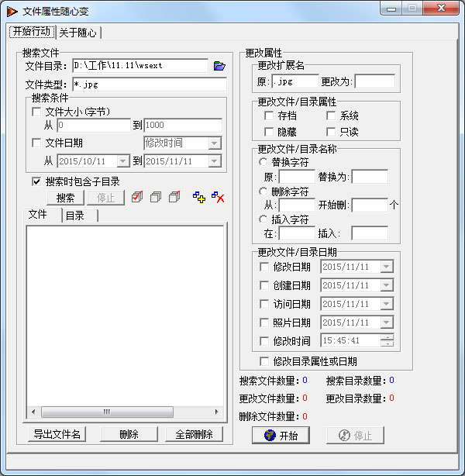Open folder browse icon beside 文件目录

219,66
